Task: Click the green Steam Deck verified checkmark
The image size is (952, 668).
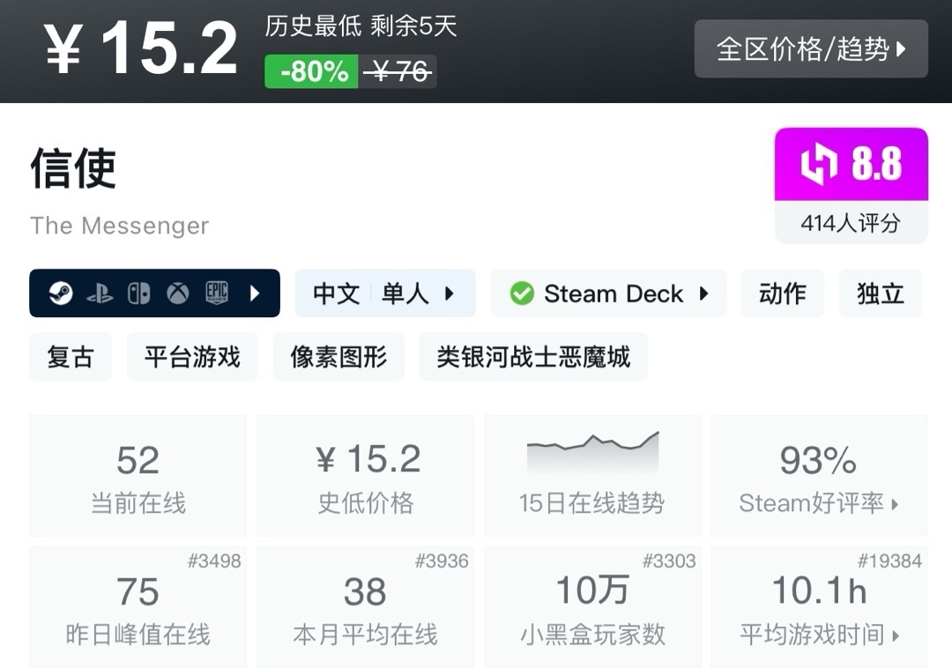Action: 522,293
